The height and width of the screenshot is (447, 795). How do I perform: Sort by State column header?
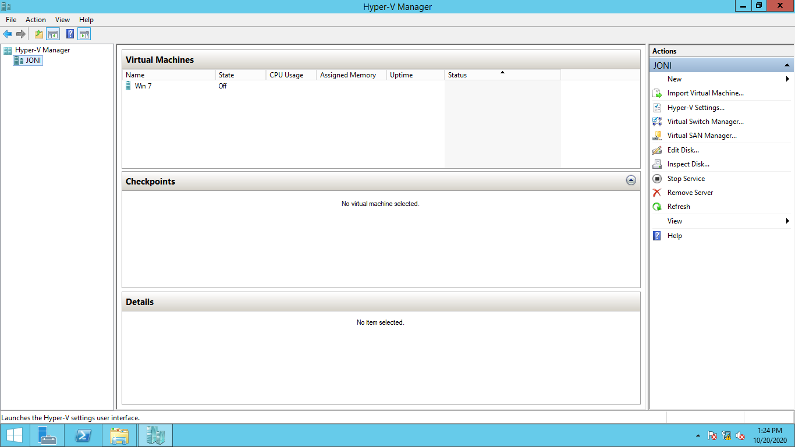240,75
